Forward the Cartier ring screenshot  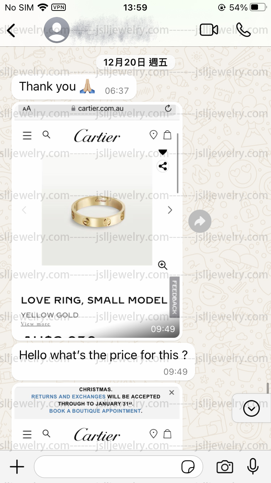[200, 221]
